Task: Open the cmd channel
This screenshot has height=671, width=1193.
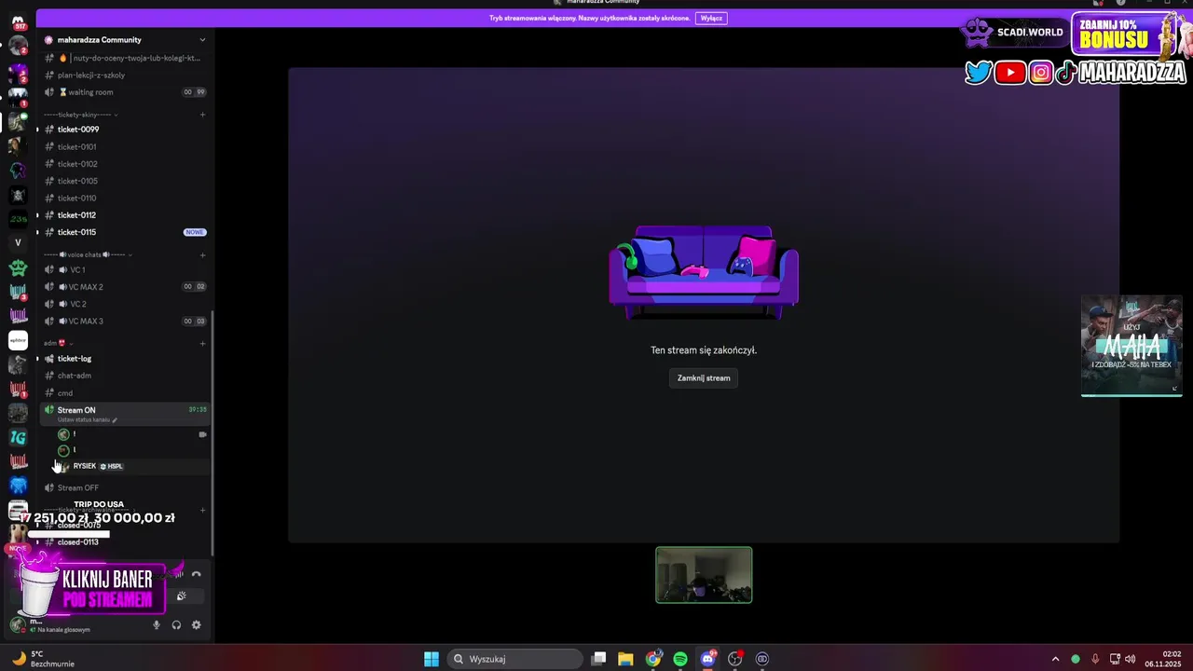Action: point(125,393)
